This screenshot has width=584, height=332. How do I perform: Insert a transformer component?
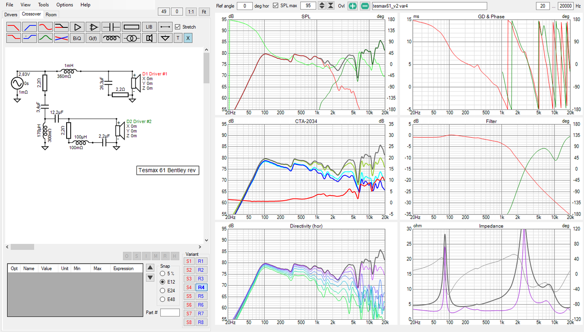pos(131,38)
